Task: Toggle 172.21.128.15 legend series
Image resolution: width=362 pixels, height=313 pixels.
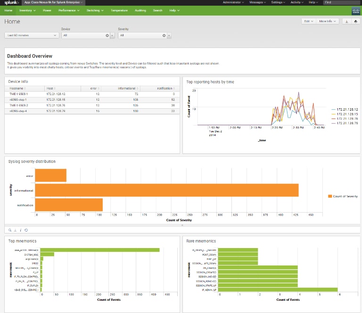Action: 345,114
